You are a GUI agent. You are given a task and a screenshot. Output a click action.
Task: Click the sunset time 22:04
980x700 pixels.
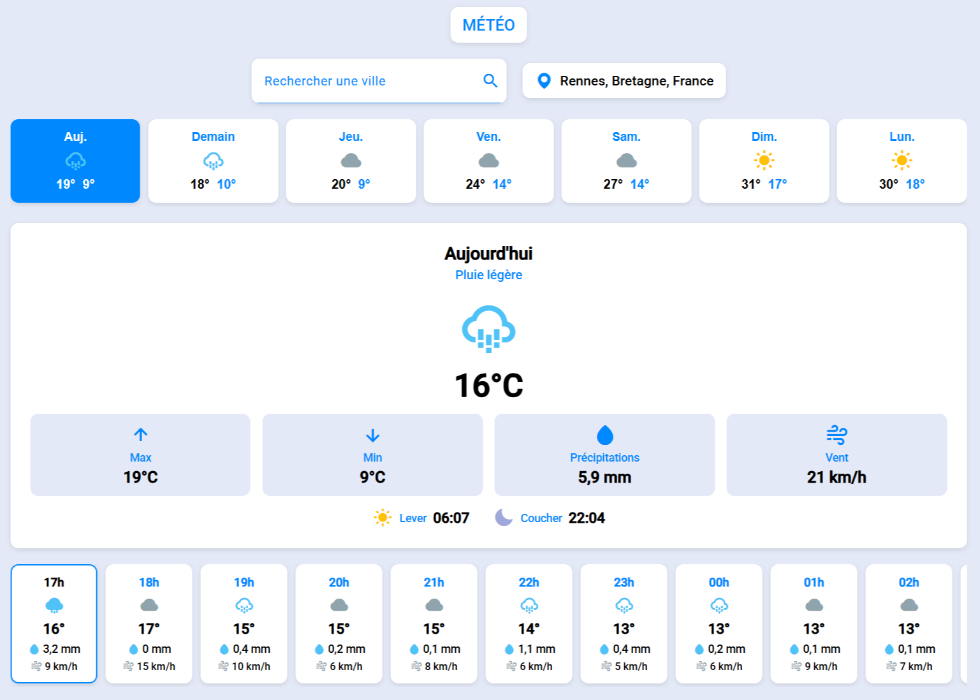pos(587,518)
